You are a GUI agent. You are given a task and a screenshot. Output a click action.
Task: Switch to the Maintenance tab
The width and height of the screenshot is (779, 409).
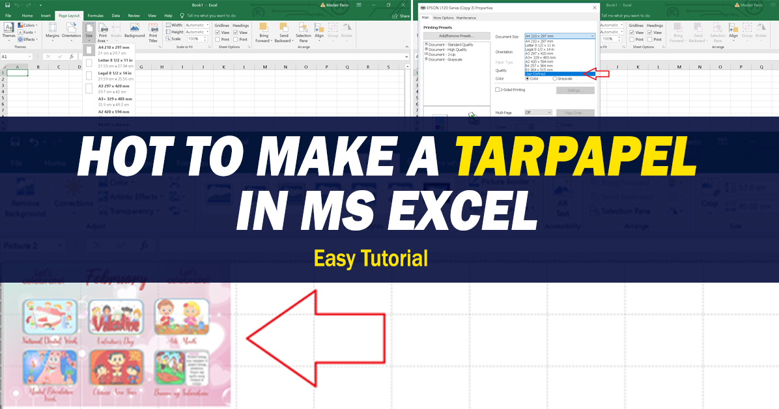pyautogui.click(x=466, y=18)
